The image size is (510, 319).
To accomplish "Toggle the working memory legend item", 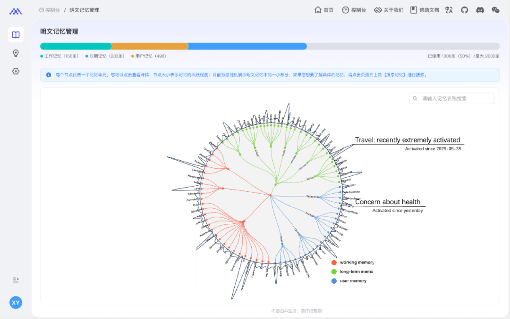I will coord(353,262).
